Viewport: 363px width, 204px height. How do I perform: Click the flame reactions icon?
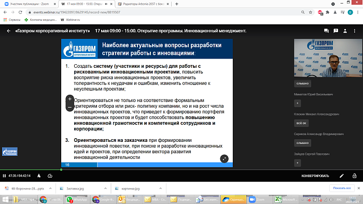click(39, 176)
